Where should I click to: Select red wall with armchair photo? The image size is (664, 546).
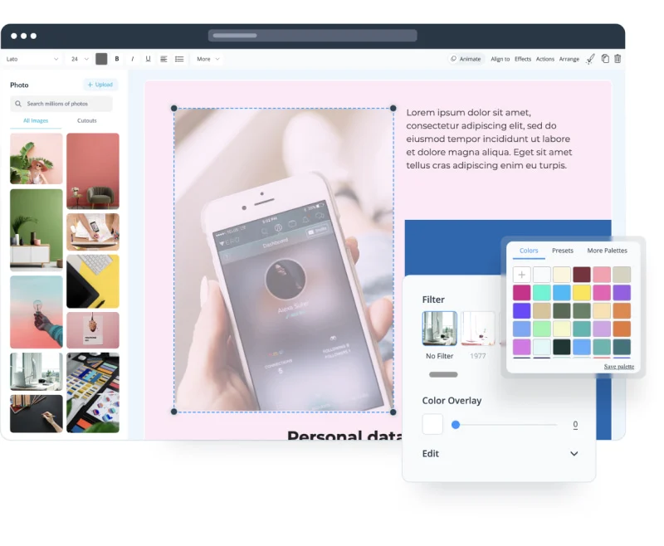[93, 171]
